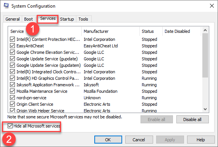Uncheck Intel(R) Content Protection HEC service
This screenshot has height=147, width=218.
point(12,39)
